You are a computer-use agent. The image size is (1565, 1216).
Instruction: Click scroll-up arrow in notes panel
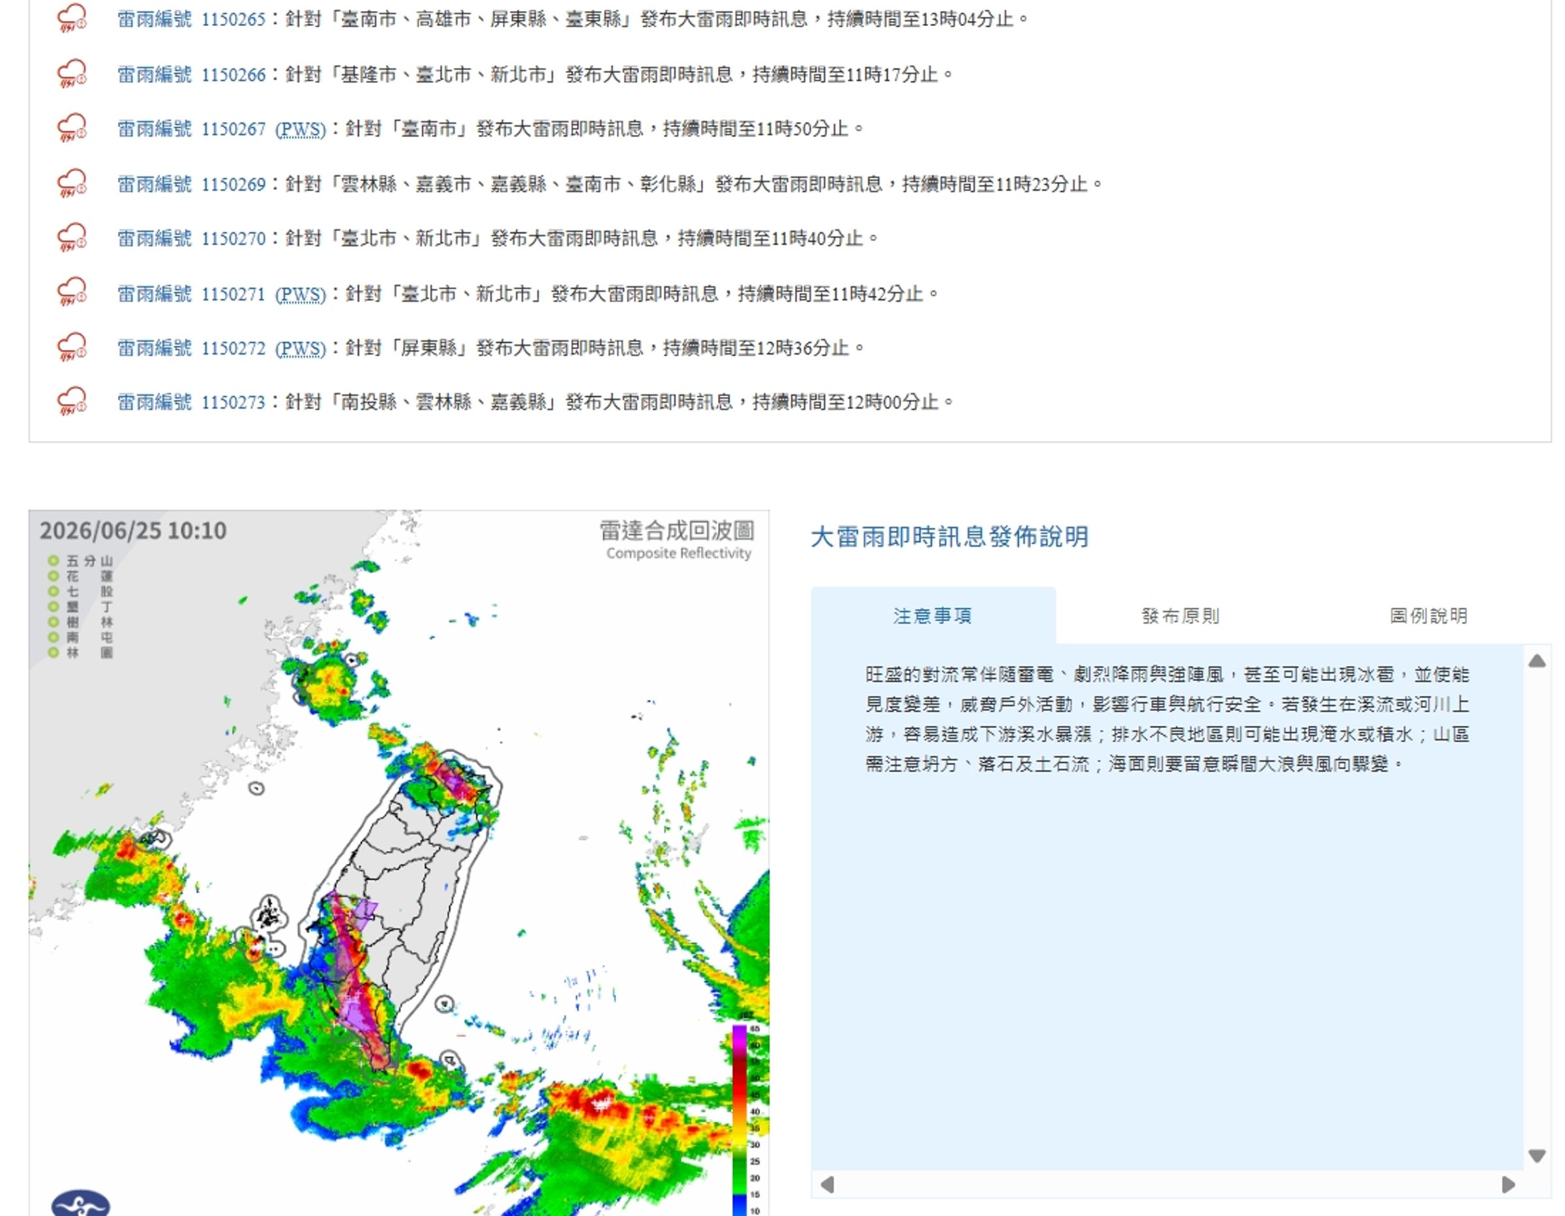click(x=1537, y=661)
